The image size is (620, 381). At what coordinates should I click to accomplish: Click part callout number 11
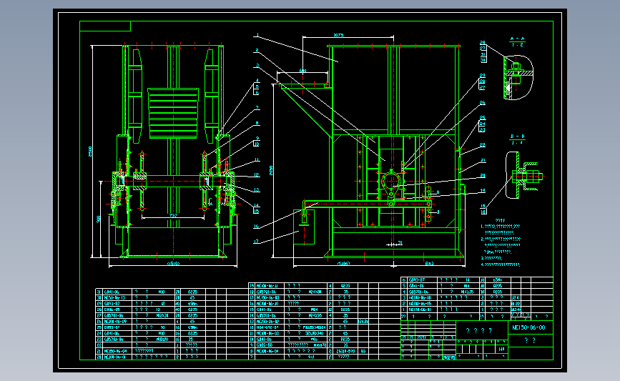point(257,160)
